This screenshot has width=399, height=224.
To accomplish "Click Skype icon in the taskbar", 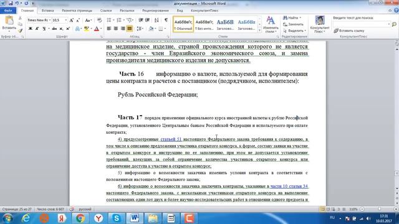I will click(x=117, y=218).
